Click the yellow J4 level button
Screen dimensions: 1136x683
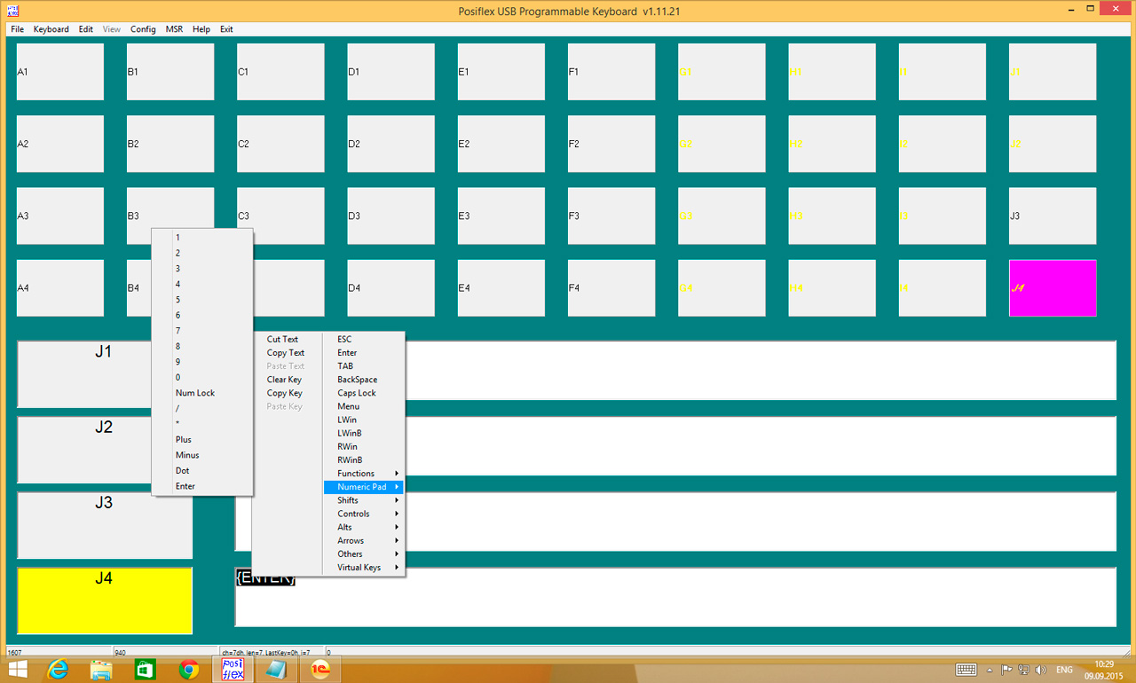(x=105, y=601)
